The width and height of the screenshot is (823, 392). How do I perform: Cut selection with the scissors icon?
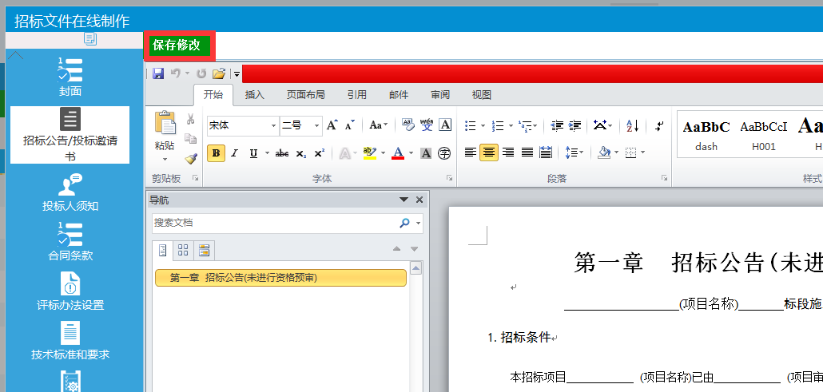[x=190, y=120]
